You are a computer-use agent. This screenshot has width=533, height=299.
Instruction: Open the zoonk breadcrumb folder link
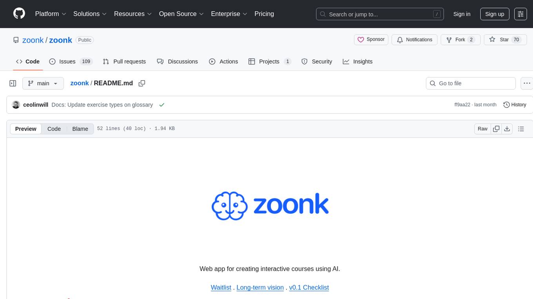pos(80,83)
